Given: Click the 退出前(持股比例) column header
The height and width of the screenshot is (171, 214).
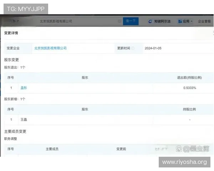Looking at the screenshot, I should pos(189,78).
